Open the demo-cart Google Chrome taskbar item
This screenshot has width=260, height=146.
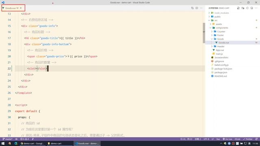coord(32,144)
